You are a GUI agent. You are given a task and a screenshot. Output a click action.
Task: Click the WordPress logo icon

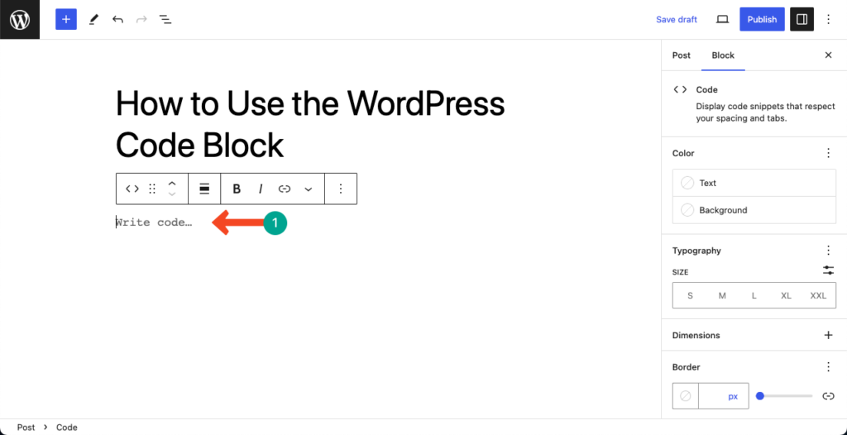20,20
